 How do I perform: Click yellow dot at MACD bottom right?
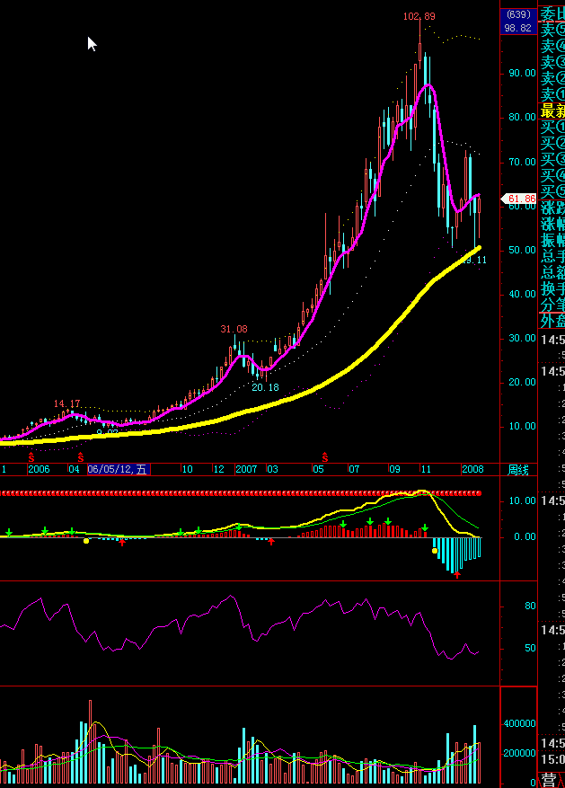pos(435,550)
